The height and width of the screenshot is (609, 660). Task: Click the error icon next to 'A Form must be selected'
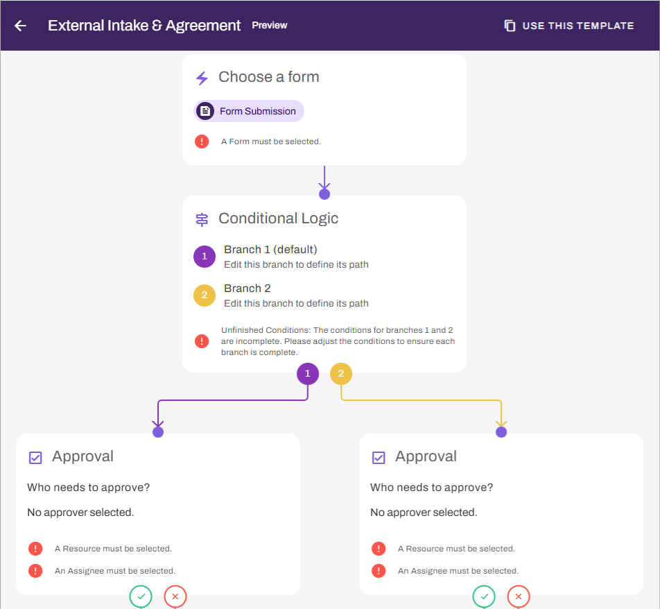202,141
